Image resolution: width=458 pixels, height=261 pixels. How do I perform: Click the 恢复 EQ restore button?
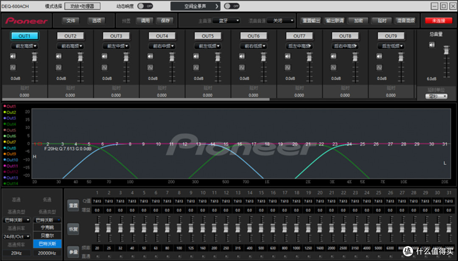coord(73,229)
